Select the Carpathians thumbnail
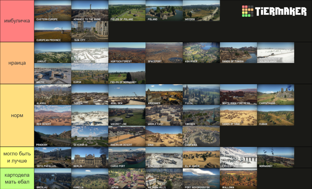 coord(276,95)
